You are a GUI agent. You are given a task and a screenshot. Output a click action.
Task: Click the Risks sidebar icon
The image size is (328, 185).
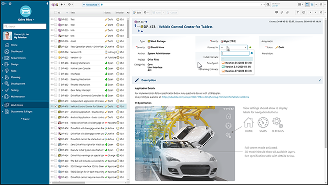7,71
